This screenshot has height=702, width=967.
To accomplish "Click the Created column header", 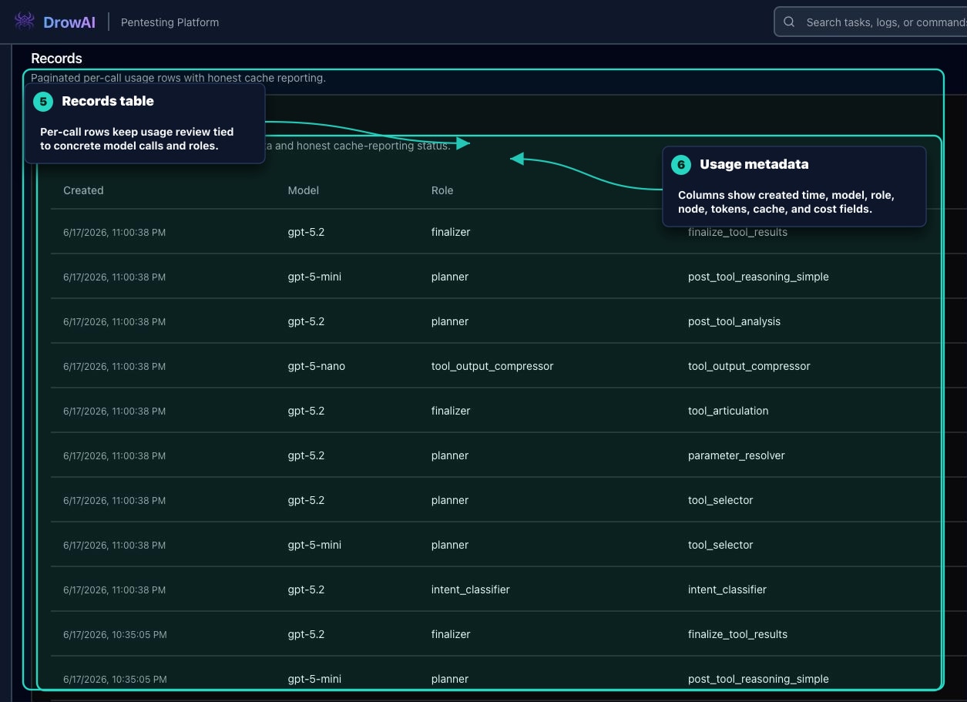I will point(83,190).
